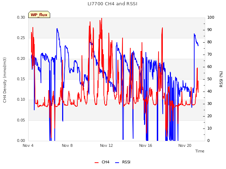226x169 pixels.
Task: Click the red CH4 legend line marker
Action: [96, 163]
